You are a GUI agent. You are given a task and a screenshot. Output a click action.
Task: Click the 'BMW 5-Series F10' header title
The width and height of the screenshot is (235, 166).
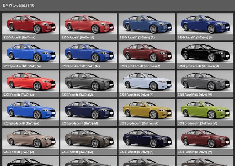(x=19, y=5)
